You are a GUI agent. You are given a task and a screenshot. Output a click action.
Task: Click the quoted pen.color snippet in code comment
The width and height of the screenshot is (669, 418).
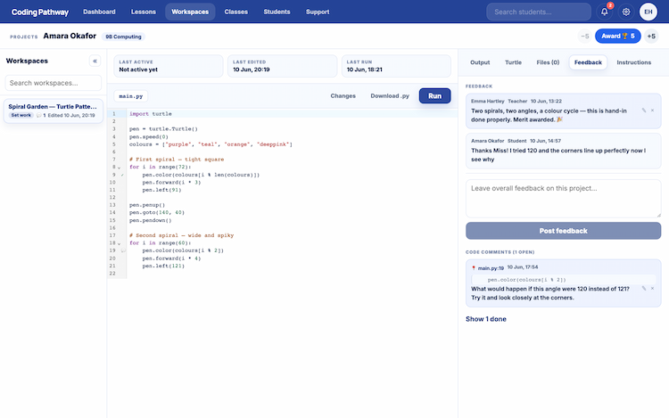click(563, 280)
